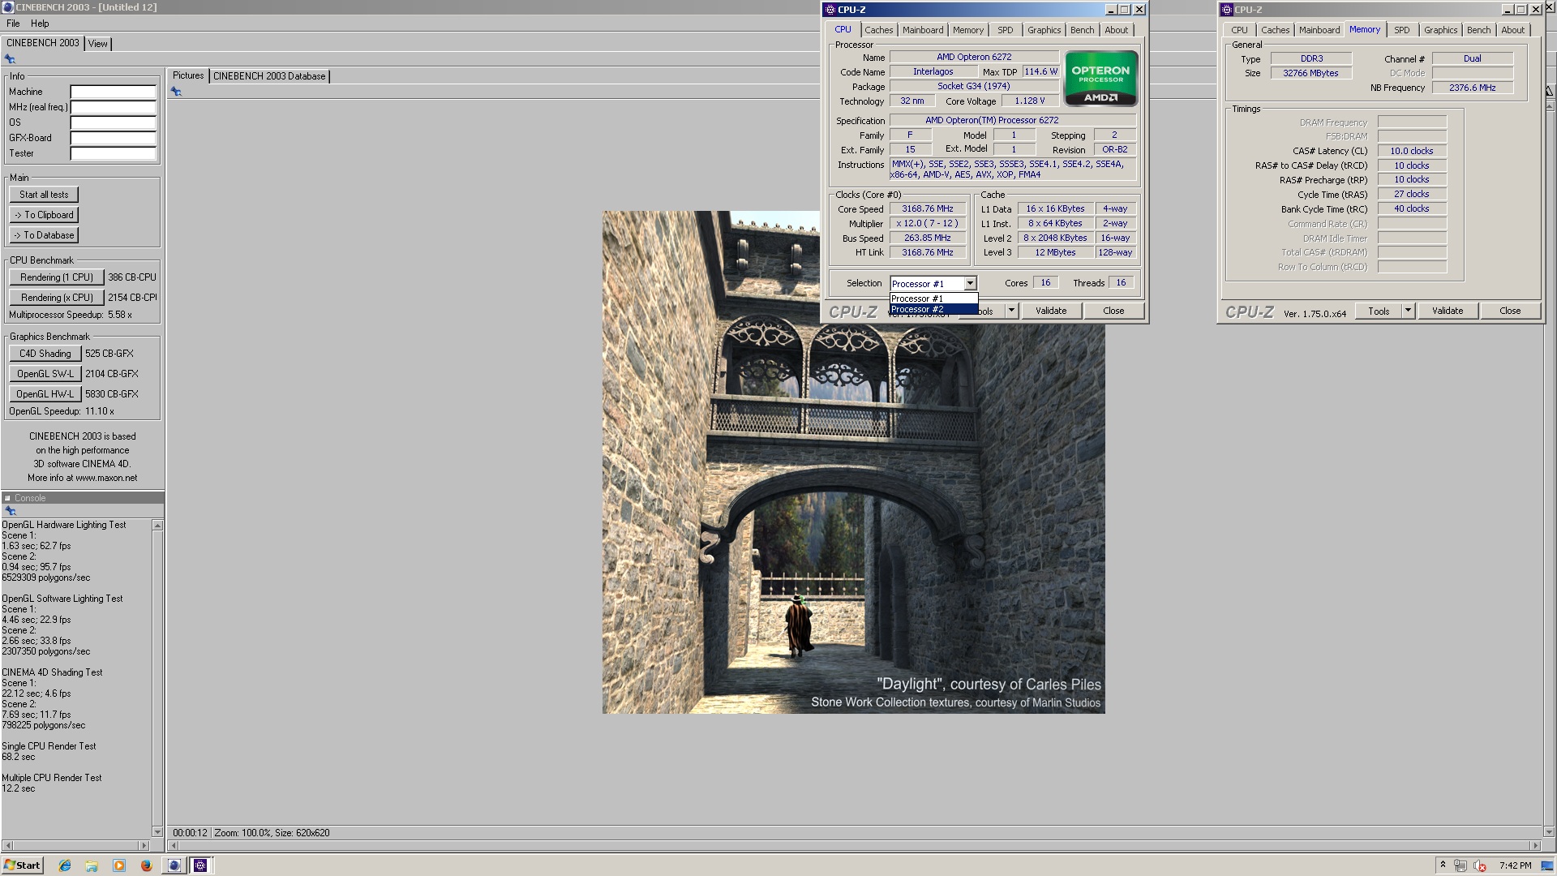Click console scrollbar up arrow
This screenshot has width=1557, height=876.
(157, 526)
